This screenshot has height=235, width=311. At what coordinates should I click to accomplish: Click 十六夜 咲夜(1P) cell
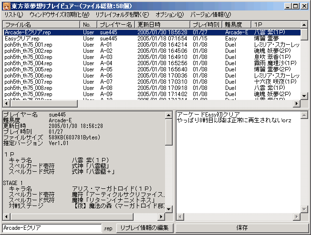click(x=275, y=82)
